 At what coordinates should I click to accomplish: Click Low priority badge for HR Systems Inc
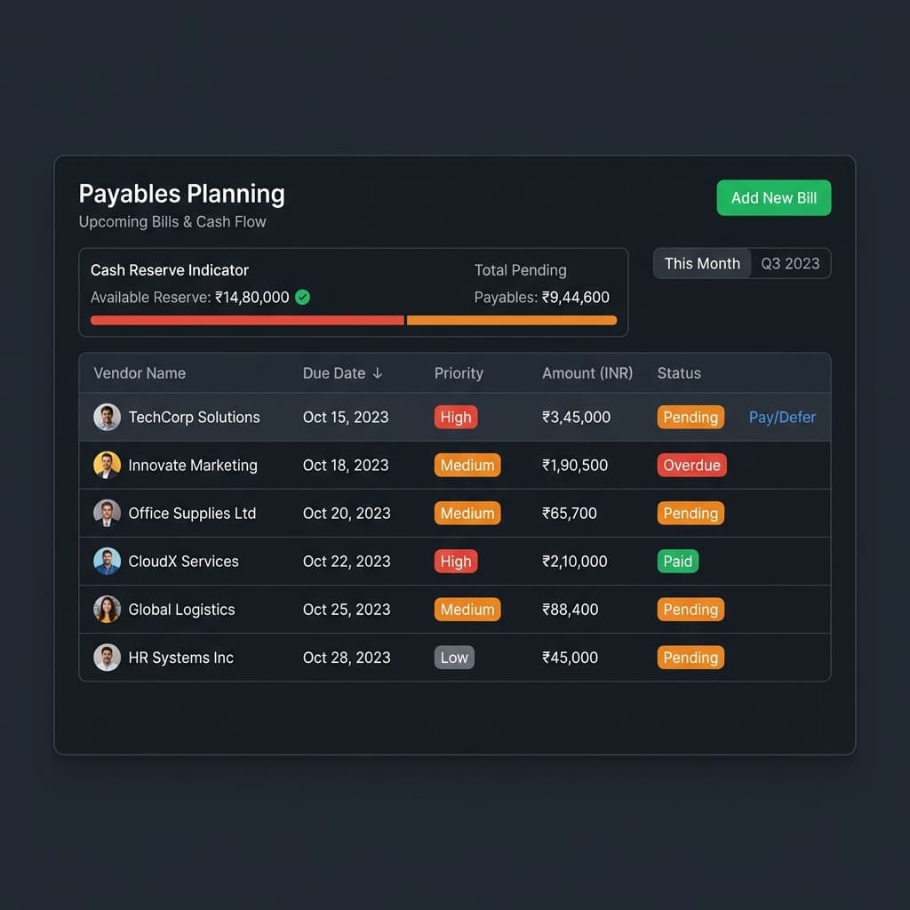[454, 658]
